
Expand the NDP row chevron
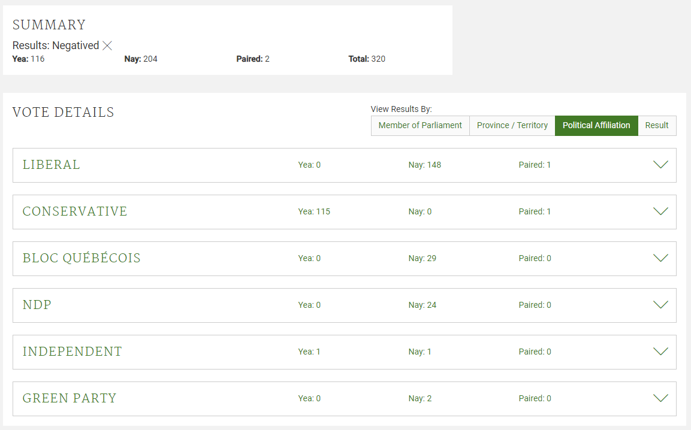660,304
